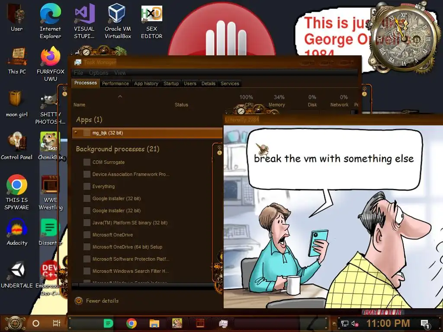Open the notification center icon

coord(425,324)
